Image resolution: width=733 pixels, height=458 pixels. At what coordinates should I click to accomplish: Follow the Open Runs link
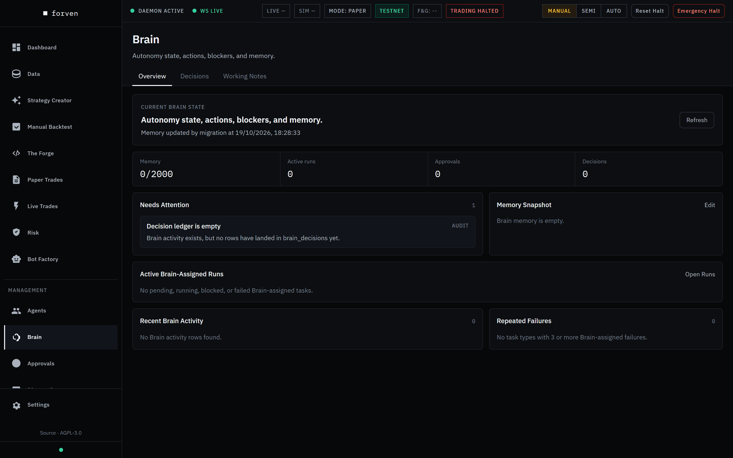click(x=700, y=274)
